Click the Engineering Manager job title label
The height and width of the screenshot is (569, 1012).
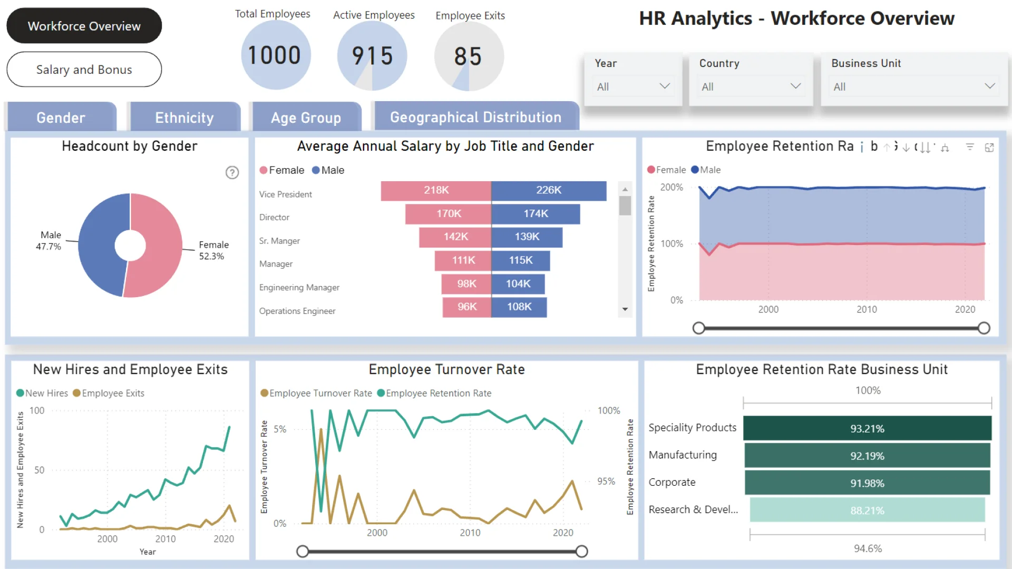click(x=299, y=288)
